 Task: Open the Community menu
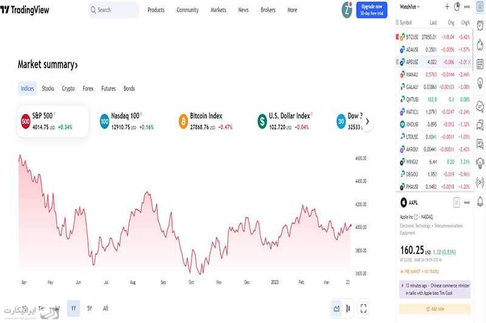coord(188,10)
